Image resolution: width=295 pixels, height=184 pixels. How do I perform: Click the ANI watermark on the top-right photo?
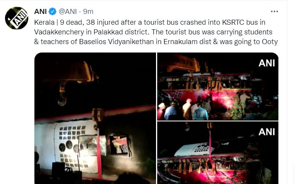pos(267,63)
